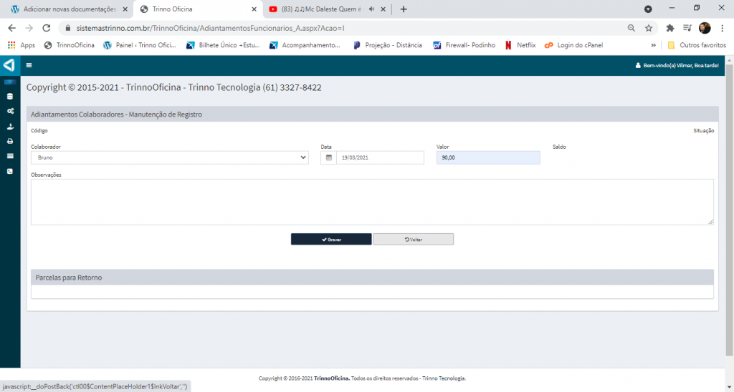
Task: Click the zoom magnifier icon in the address bar
Action: 631,28
